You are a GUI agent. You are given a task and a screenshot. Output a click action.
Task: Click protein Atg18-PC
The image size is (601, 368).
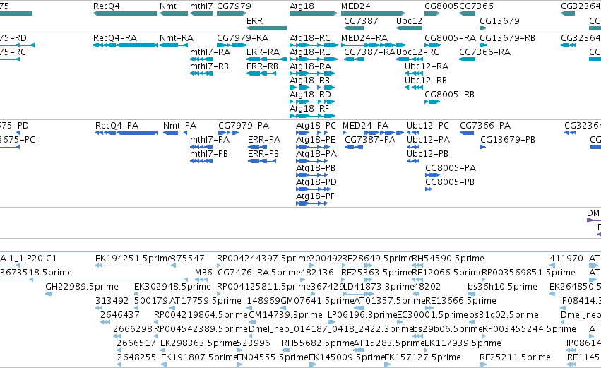click(x=311, y=133)
